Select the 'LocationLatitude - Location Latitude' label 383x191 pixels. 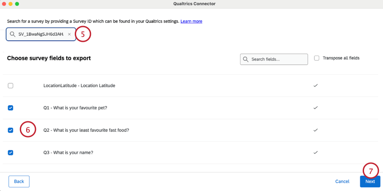(x=79, y=86)
